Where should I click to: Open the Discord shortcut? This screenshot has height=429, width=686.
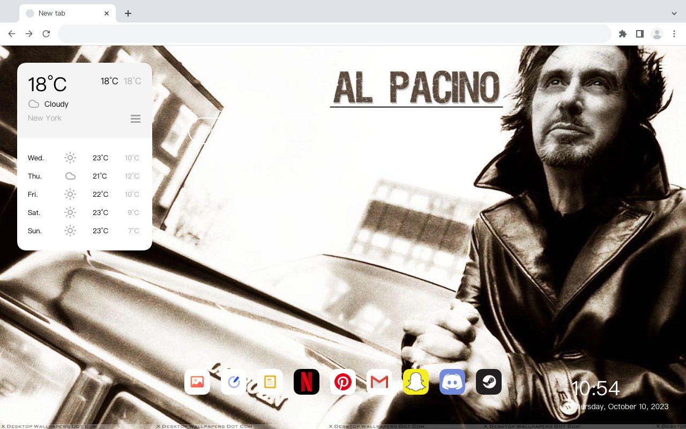click(452, 382)
